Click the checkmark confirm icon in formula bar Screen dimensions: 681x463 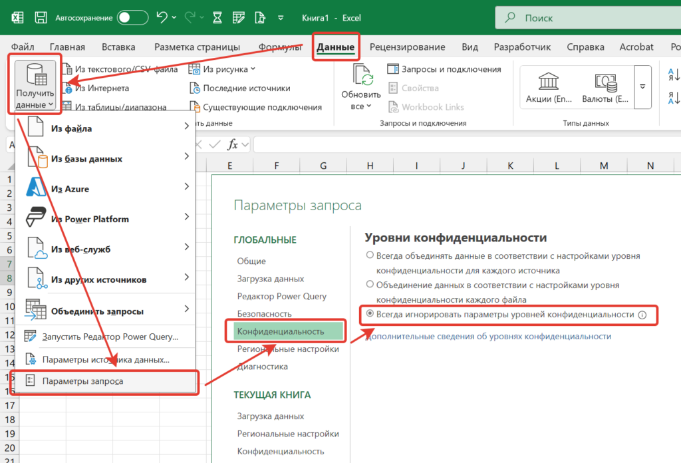click(214, 144)
